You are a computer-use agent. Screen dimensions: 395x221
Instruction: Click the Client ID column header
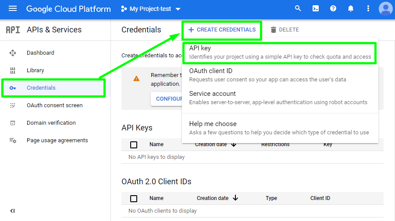320,198
